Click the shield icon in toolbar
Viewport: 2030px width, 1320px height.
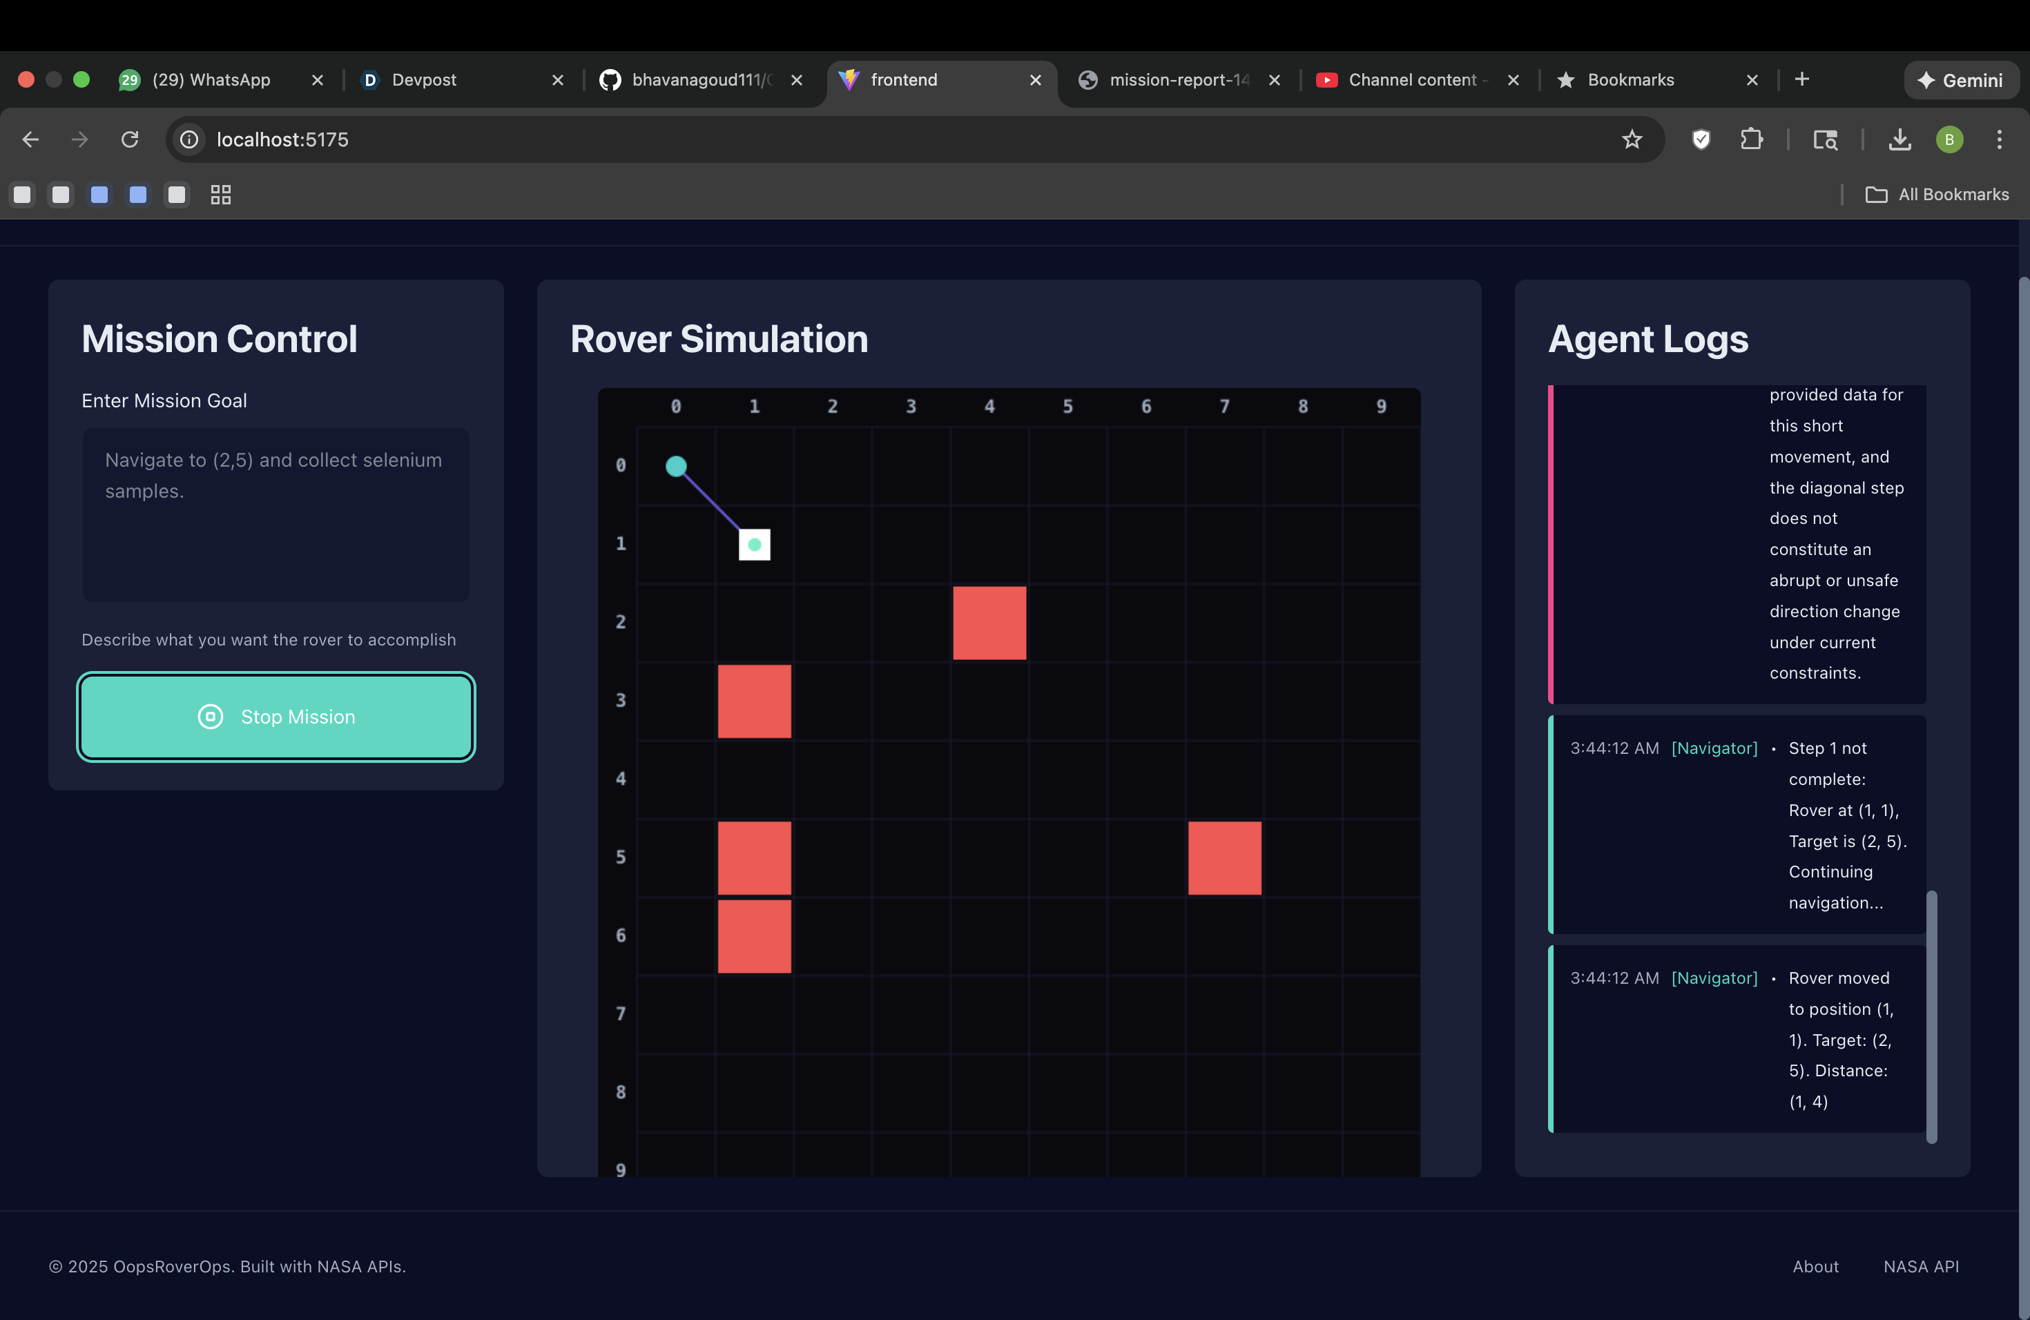click(x=1701, y=139)
